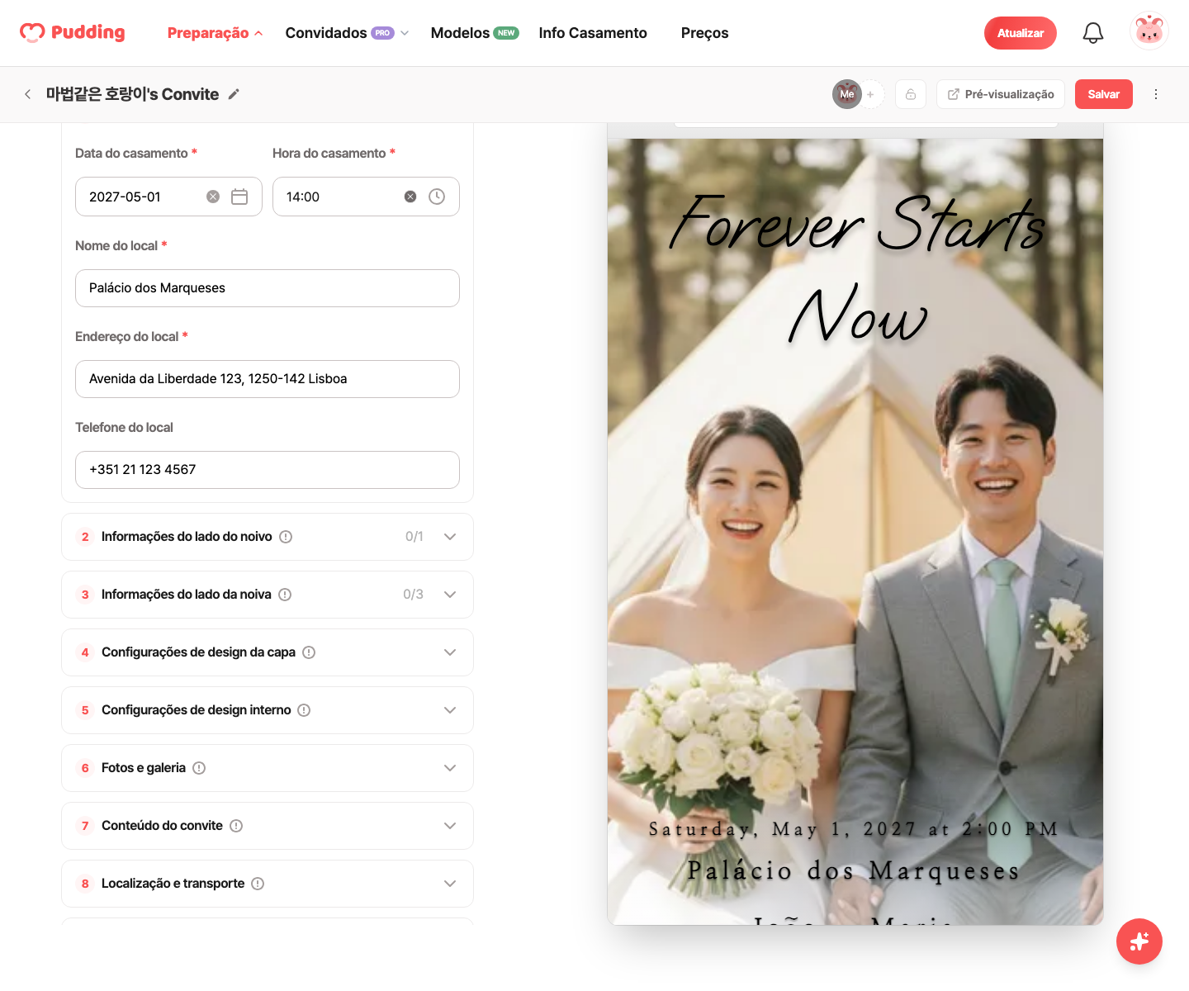Click the Me collaborator avatar
1189x991 pixels.
coord(847,94)
